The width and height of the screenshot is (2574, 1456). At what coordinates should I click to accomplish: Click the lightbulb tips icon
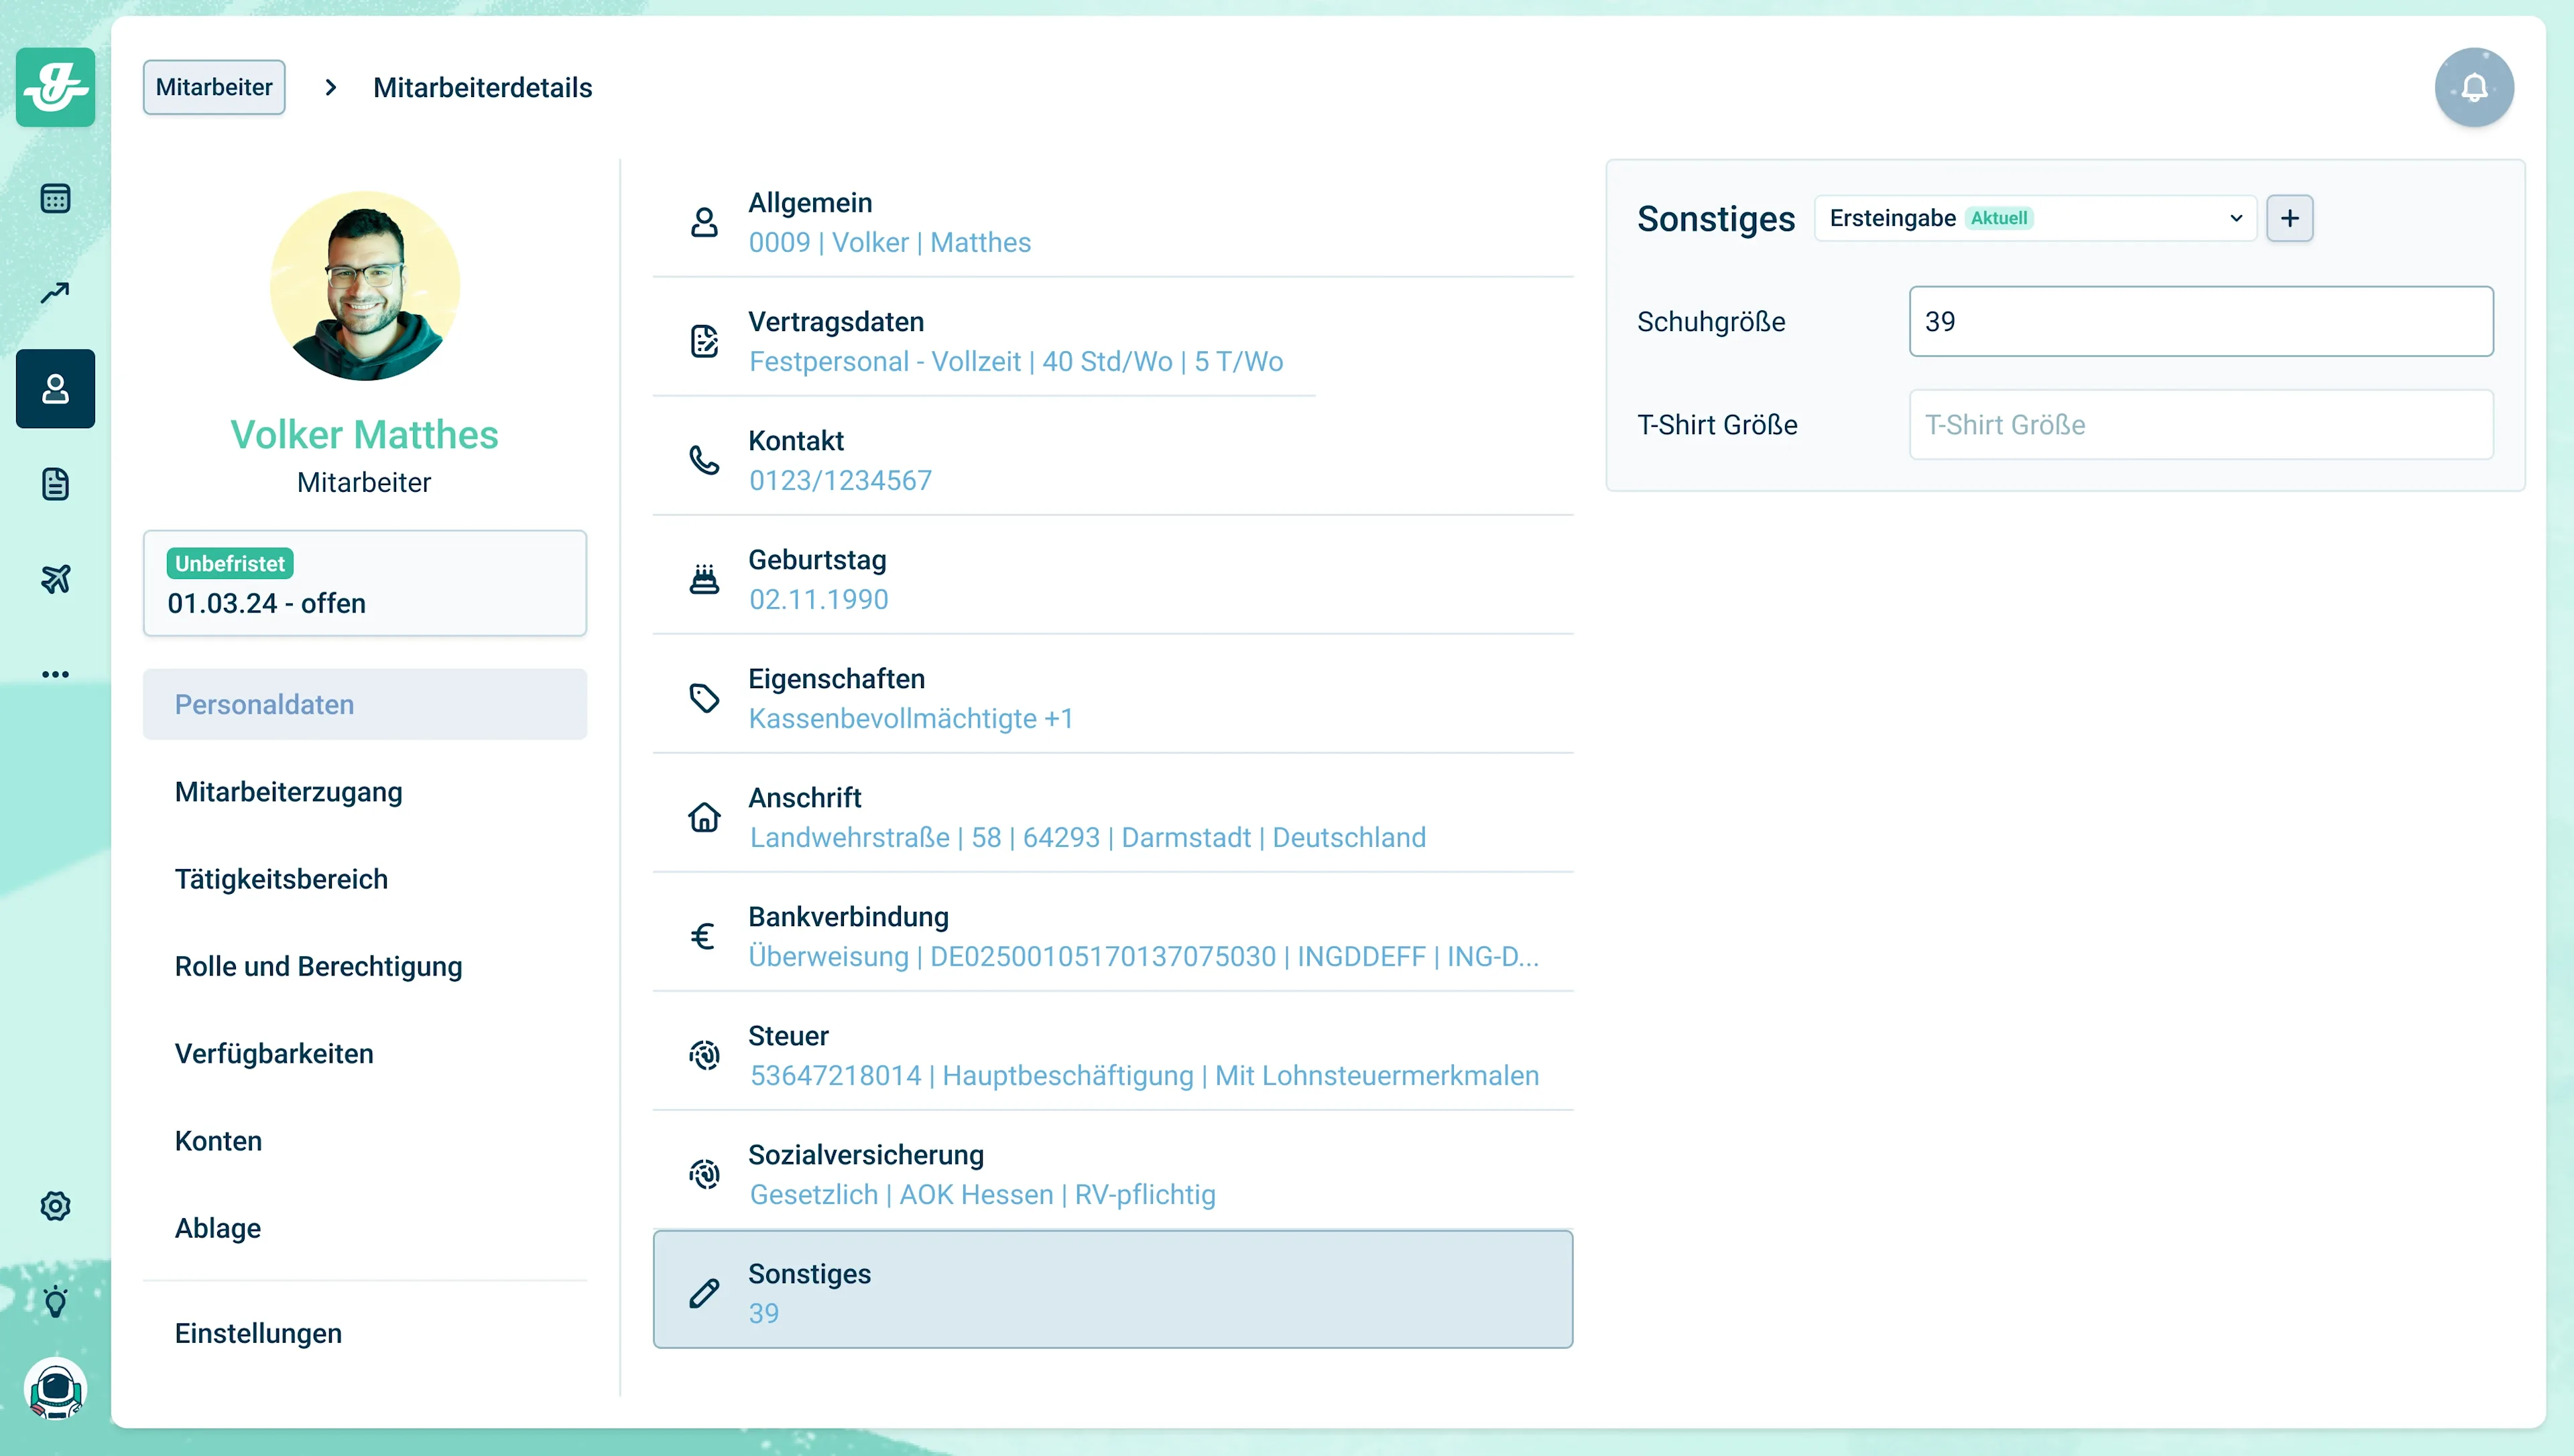(55, 1301)
